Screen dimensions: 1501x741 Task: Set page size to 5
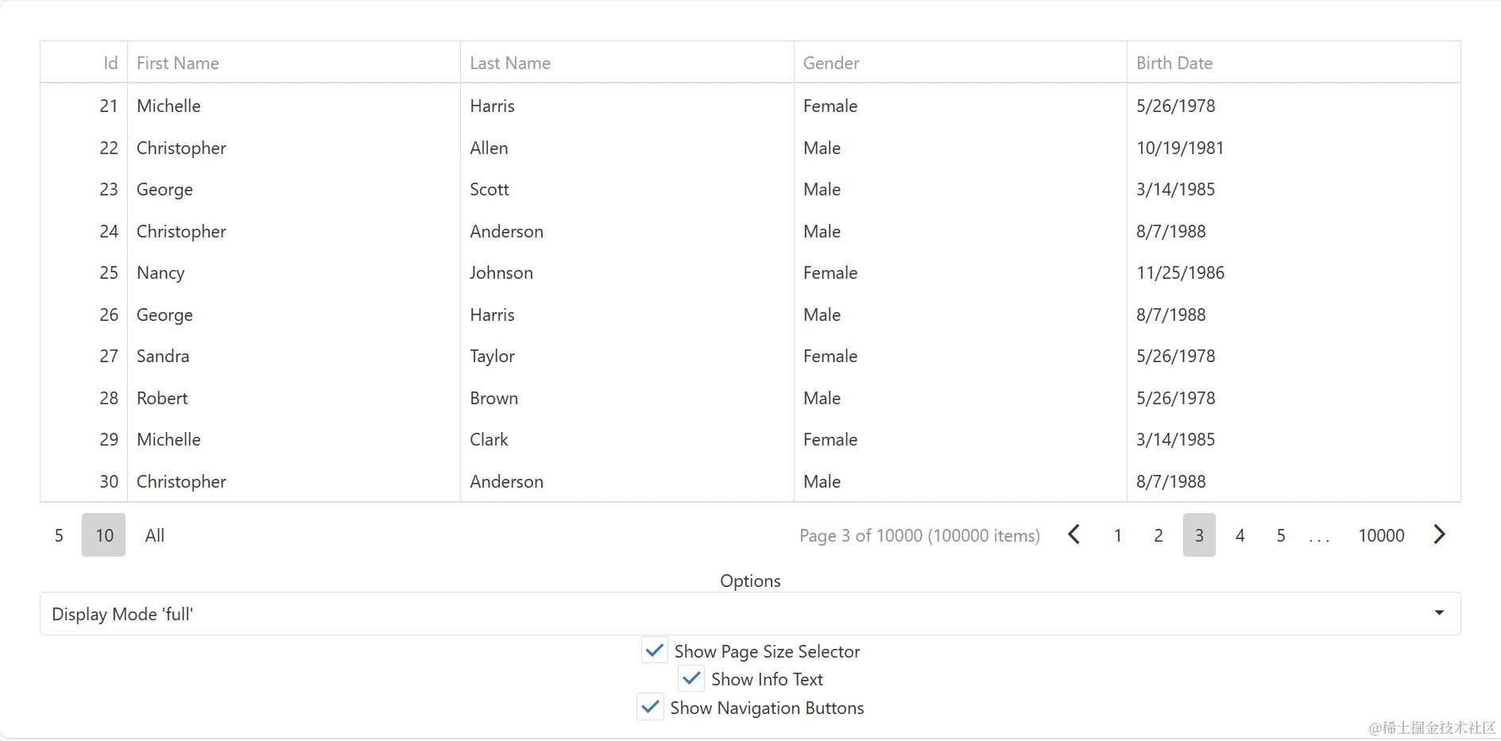pyautogui.click(x=59, y=535)
